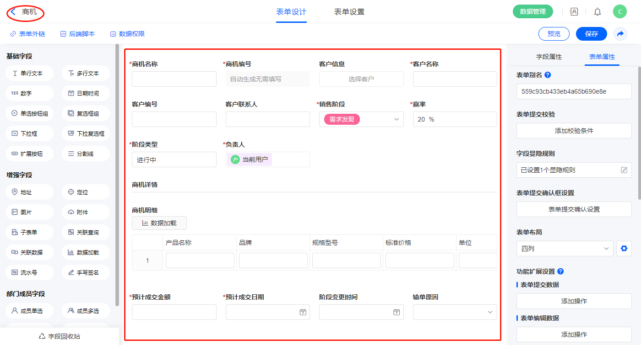641x345 pixels.
Task: Open the 表单外链 link
Action: [27, 34]
